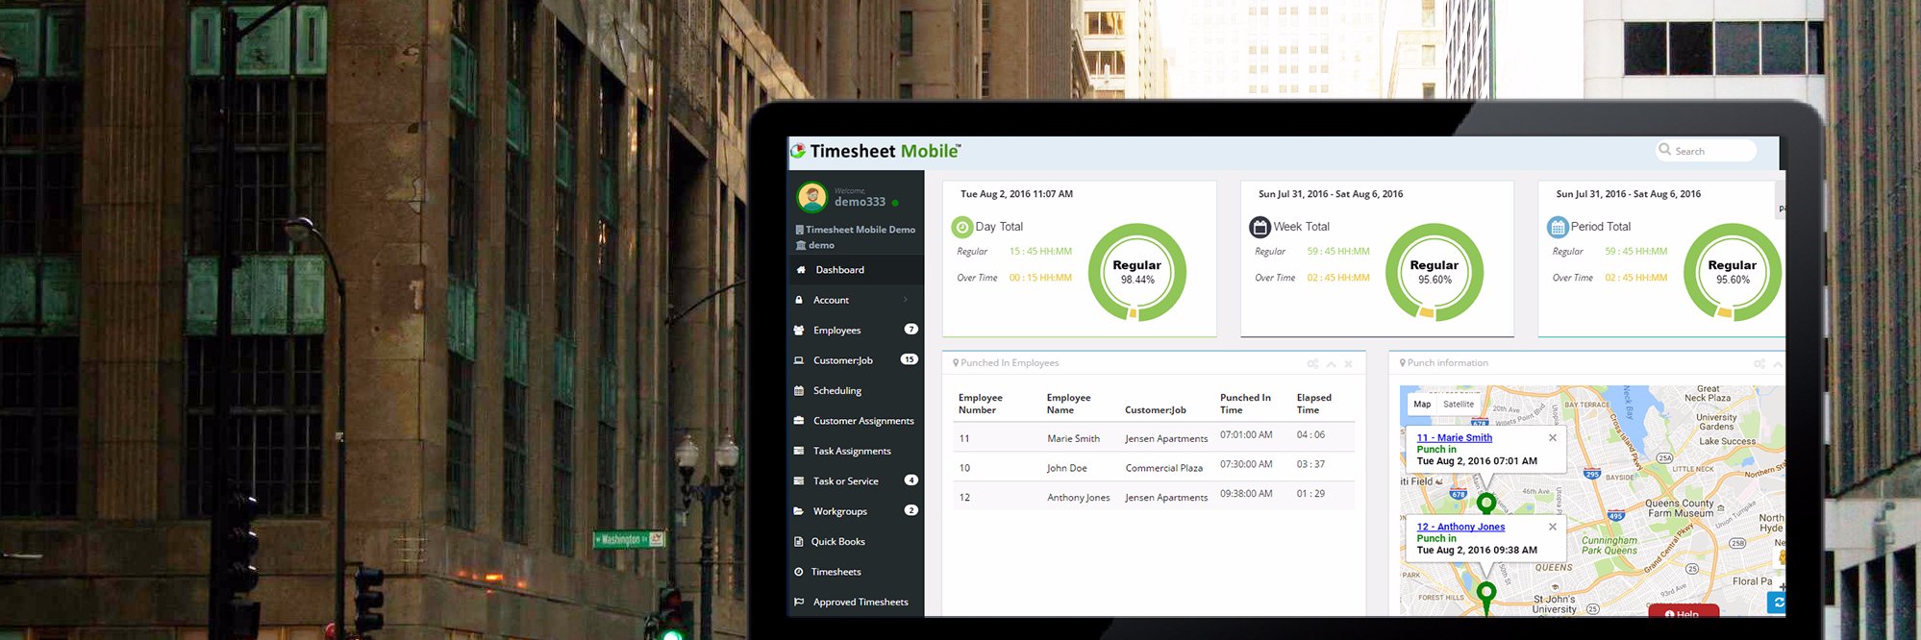The image size is (1921, 640).
Task: Click the Timesheet Mobile logo icon
Action: (x=798, y=151)
